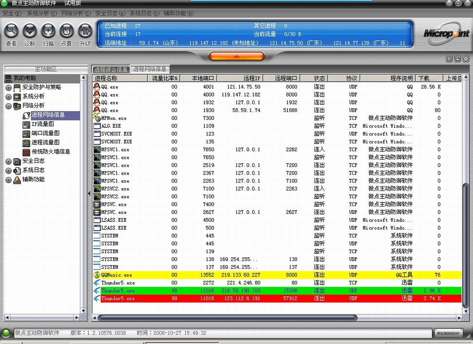Screen dimensions: 473x344
Task: Collapse the 网络分析 tree node
Action: pyautogui.click(x=8, y=106)
